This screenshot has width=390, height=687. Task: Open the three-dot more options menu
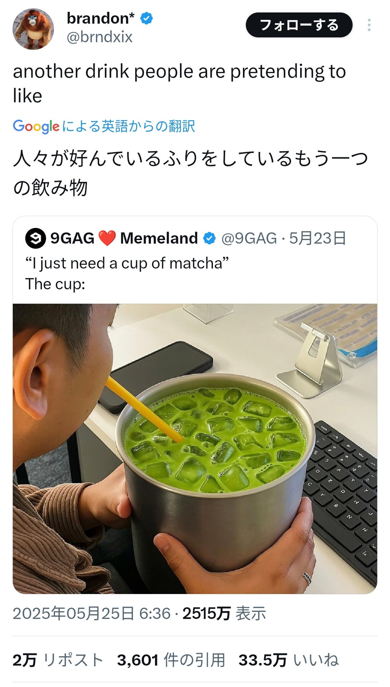[369, 25]
